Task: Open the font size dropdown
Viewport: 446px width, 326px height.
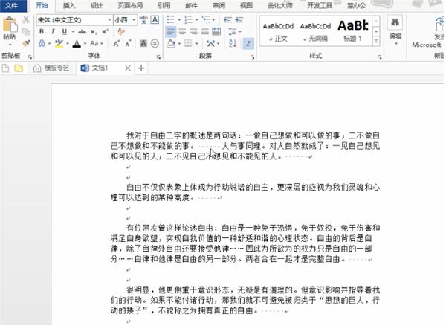Action: [x=133, y=20]
